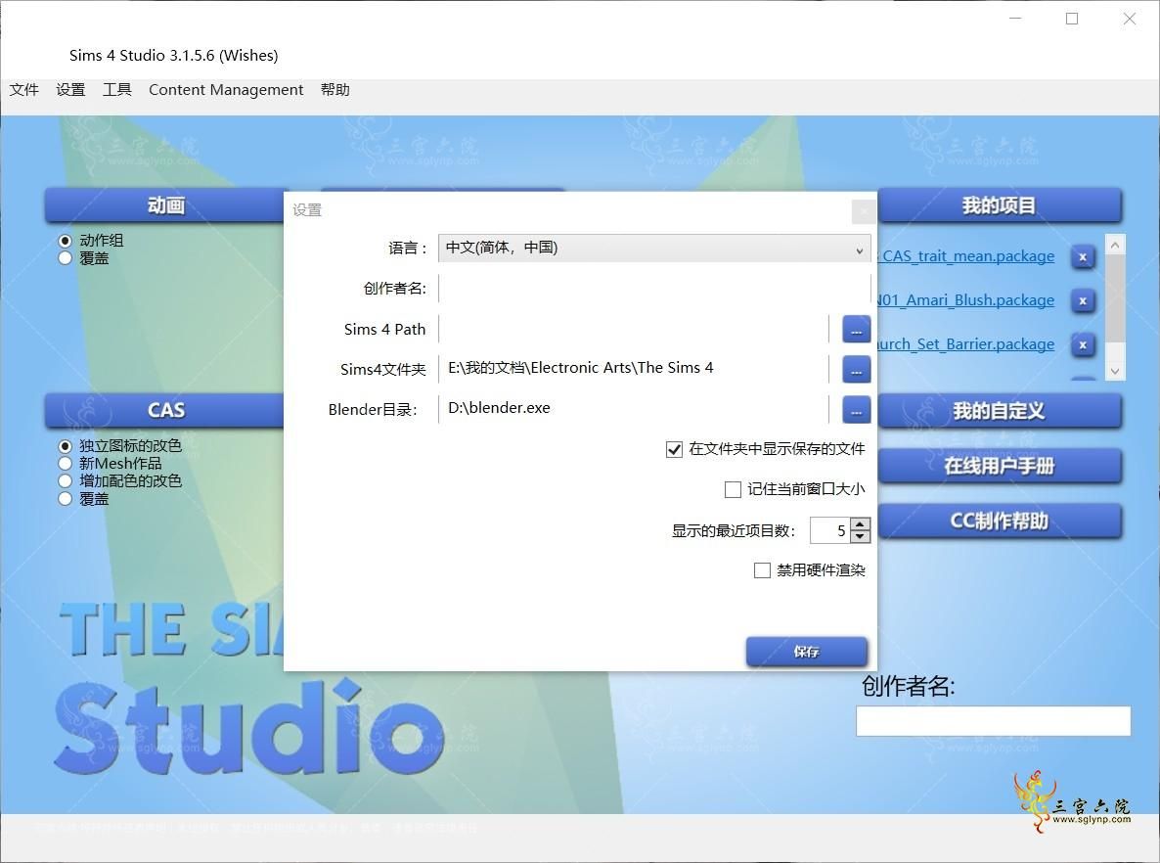The width and height of the screenshot is (1160, 863).
Task: Click the 我的自定义 button
Action: [999, 410]
